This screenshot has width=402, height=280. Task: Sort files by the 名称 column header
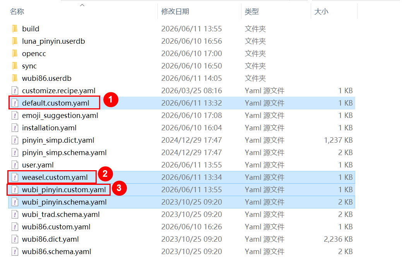coord(17,12)
